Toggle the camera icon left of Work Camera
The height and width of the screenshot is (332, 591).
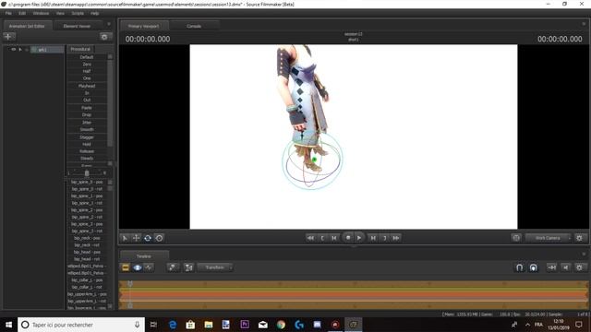pyautogui.click(x=516, y=238)
